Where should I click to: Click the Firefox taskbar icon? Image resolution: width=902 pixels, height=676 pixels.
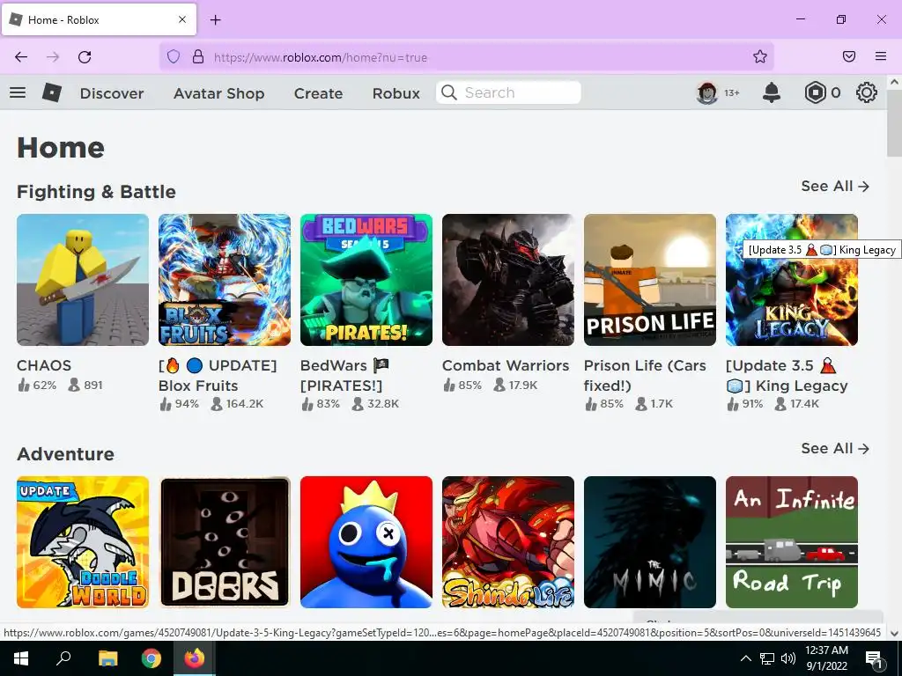click(195, 658)
